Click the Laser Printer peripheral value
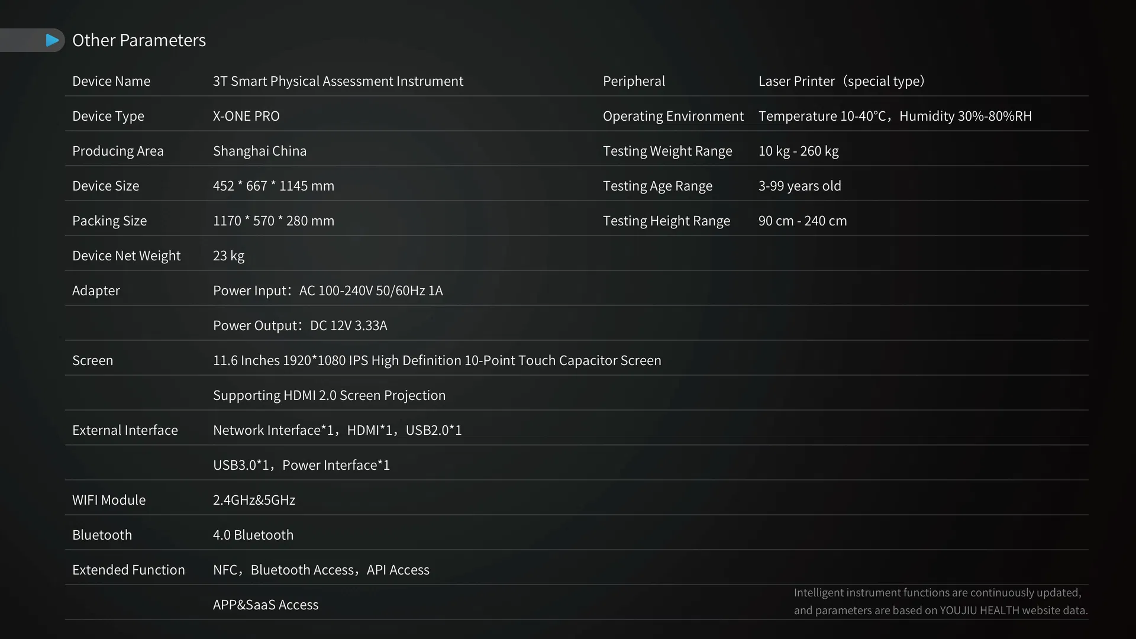Viewport: 1136px width, 639px height. click(x=841, y=81)
